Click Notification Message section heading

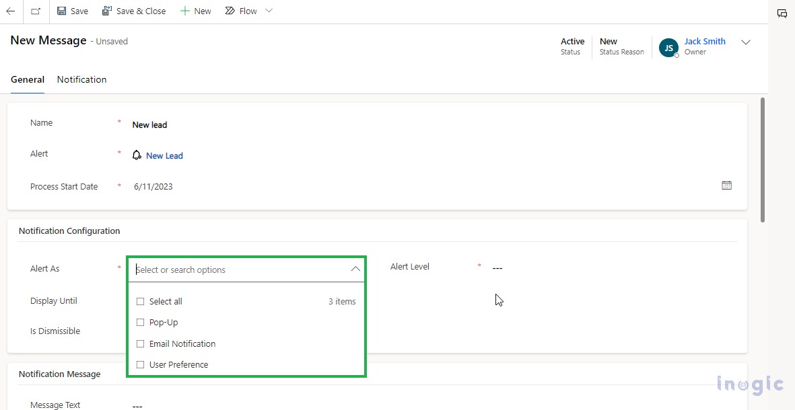coord(59,374)
